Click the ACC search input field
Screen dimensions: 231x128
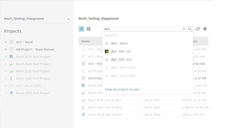[141, 29]
